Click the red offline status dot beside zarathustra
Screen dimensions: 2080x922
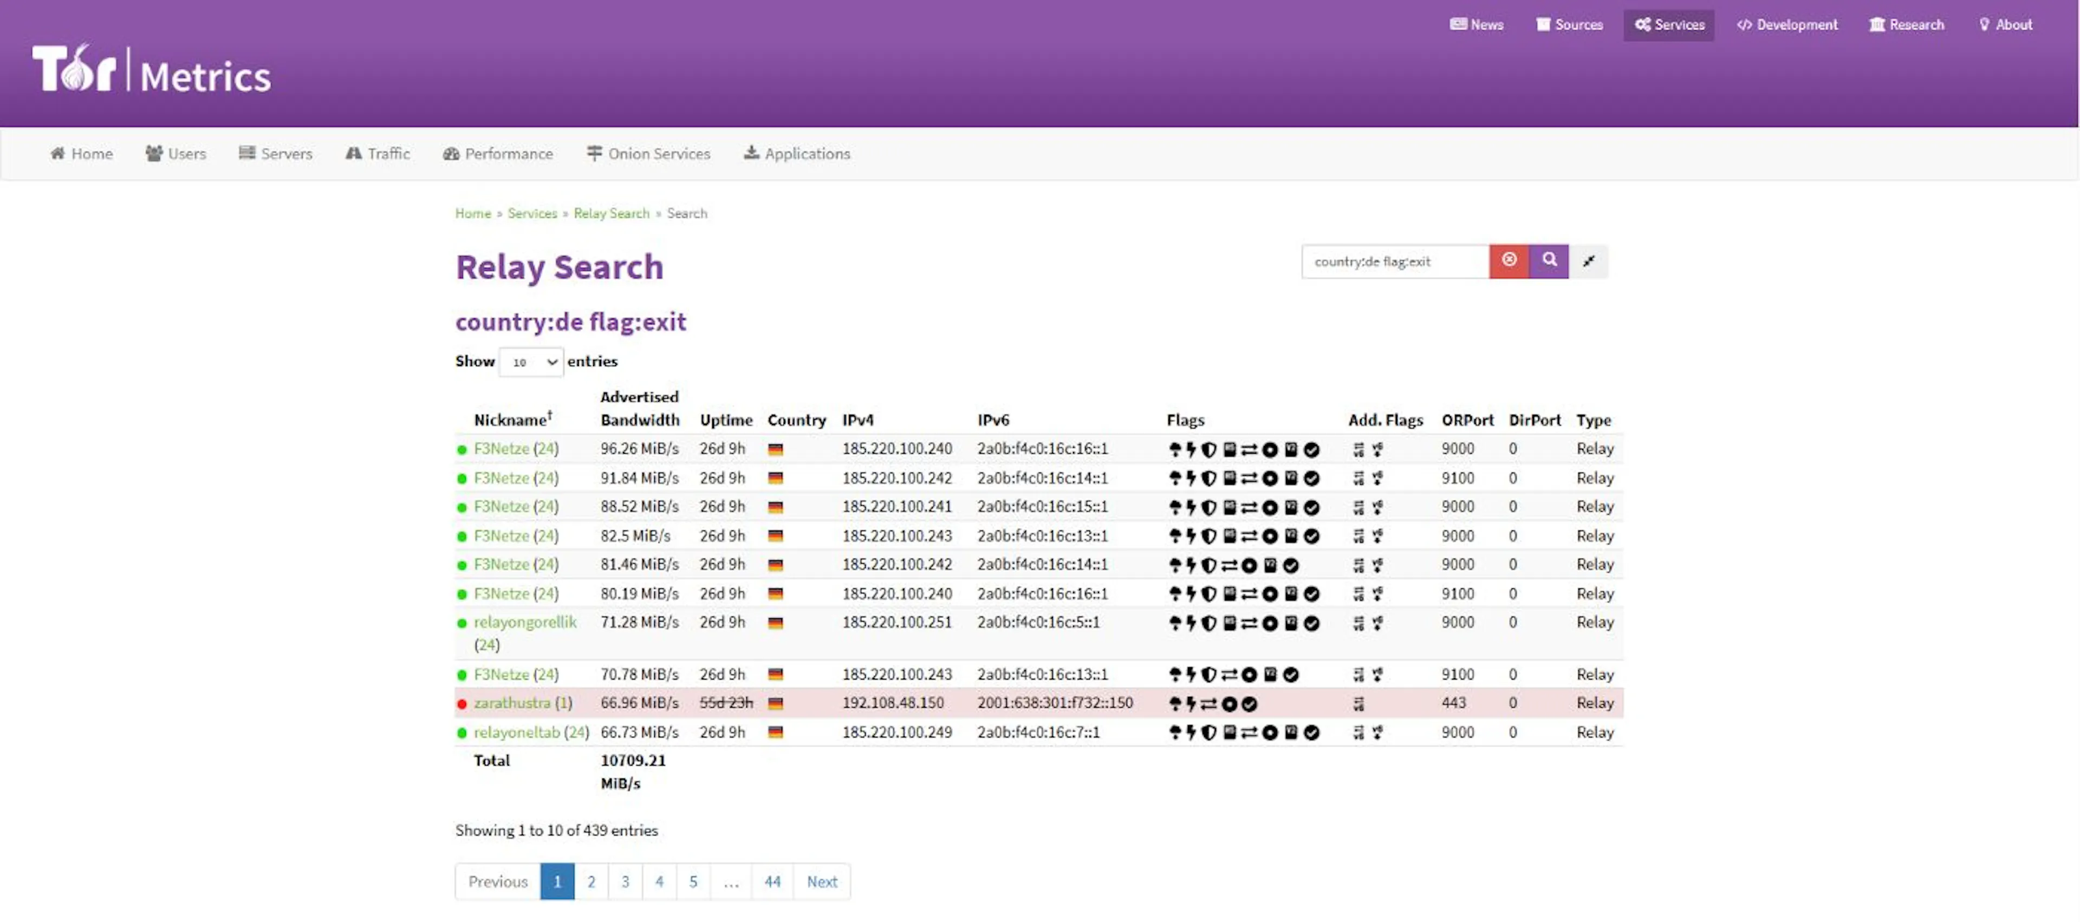coord(462,704)
